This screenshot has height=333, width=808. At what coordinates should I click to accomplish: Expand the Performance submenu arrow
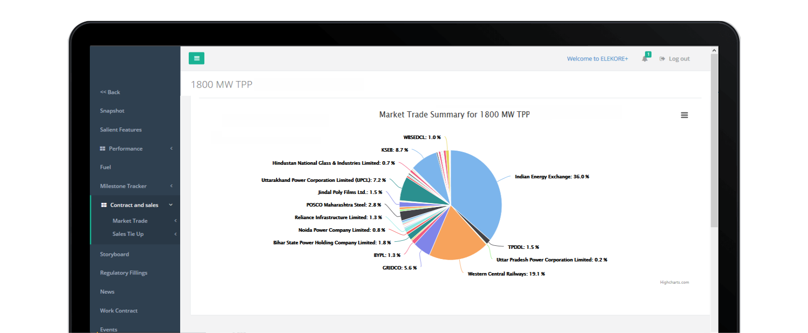pyautogui.click(x=172, y=148)
